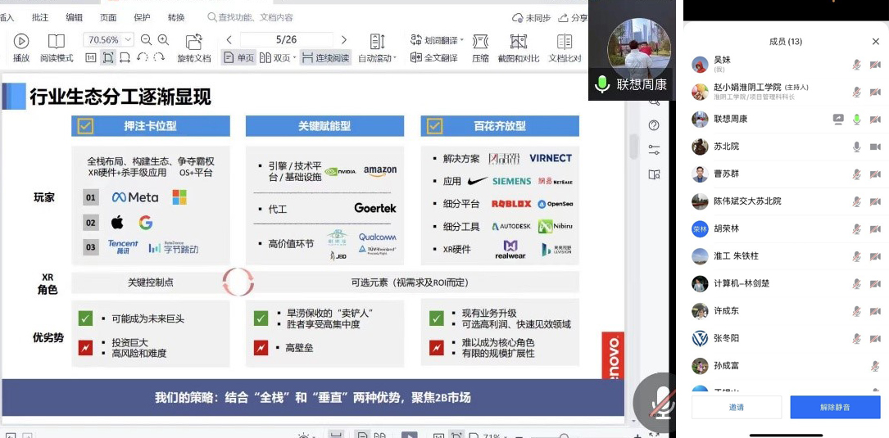Image resolution: width=889 pixels, height=438 pixels.
Task: Toggle 连续阅读 continuous reading
Action: pyautogui.click(x=325, y=58)
